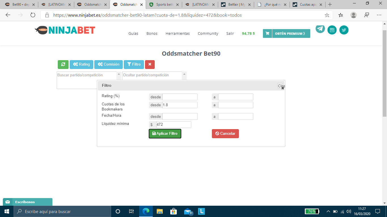Click the Cuotas 'a' upper limit field

coord(236,105)
